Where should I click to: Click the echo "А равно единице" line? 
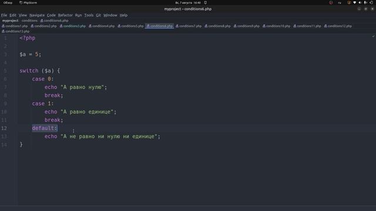(x=80, y=112)
